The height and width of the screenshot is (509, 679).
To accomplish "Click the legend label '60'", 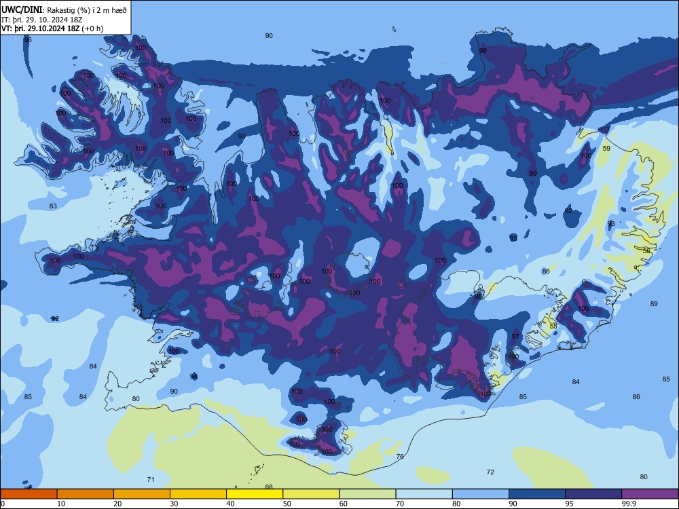I will point(344,504).
